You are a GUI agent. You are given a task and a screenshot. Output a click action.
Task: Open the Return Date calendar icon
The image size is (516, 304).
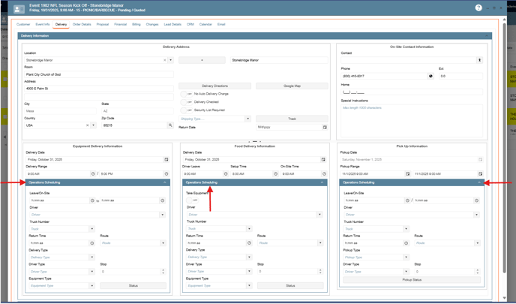pos(325,128)
